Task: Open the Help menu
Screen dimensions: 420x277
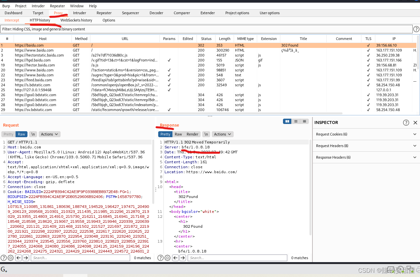Action: (x=93, y=6)
